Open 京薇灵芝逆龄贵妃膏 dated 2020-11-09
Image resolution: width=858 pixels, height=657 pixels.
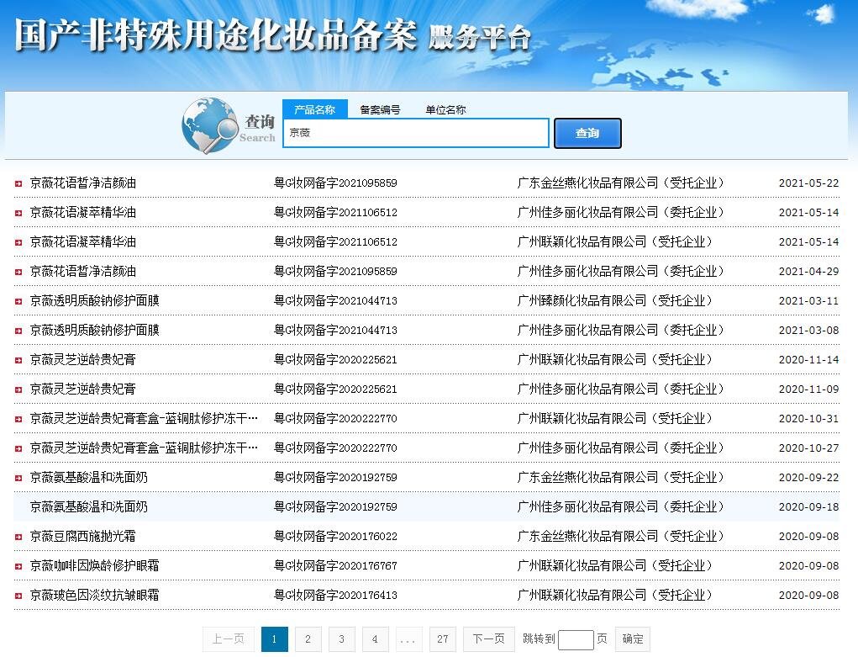pyautogui.click(x=83, y=389)
